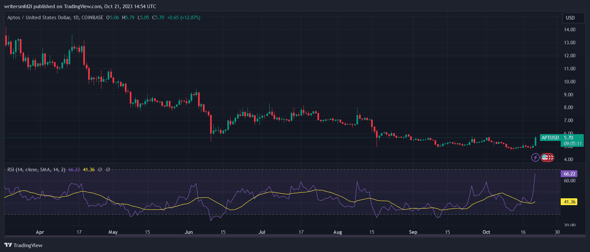The width and height of the screenshot is (590, 252).
Task: Open the USD currency dropdown
Action: tap(570, 18)
